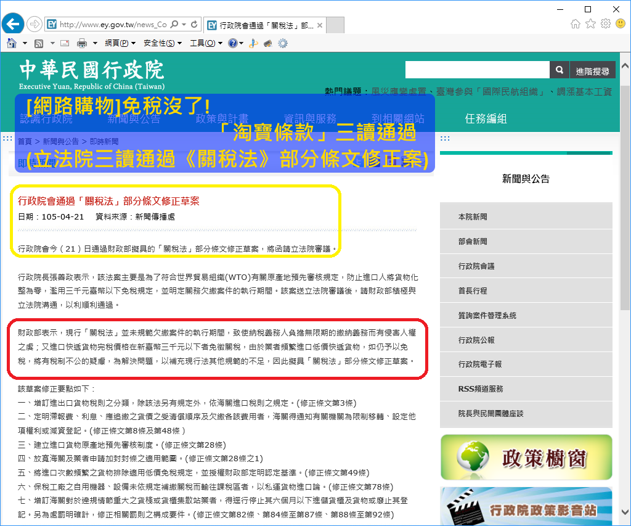This screenshot has height=526, width=631.
Task: Open RSS頻道服務 in the sidebar
Action: pos(526,388)
